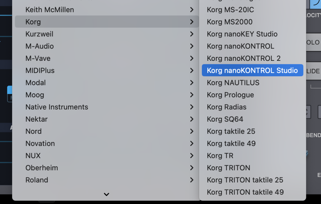The width and height of the screenshot is (321, 204).
Task: Click the stepper arrows behind the menu
Action: [x=308, y=112]
